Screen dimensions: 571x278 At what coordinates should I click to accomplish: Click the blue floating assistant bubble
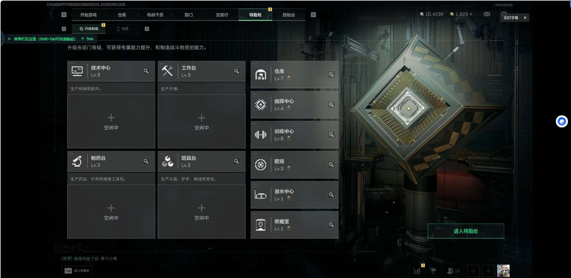(x=562, y=121)
